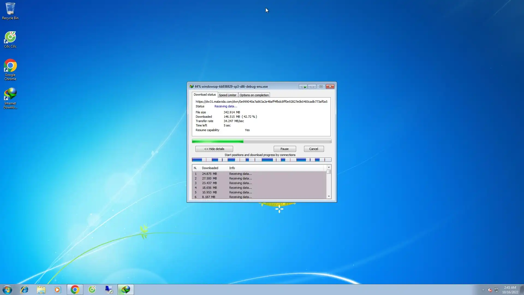Viewport: 524px width, 295px height.
Task: Open Internet Download Manager desktop shortcut
Action: pos(10,98)
